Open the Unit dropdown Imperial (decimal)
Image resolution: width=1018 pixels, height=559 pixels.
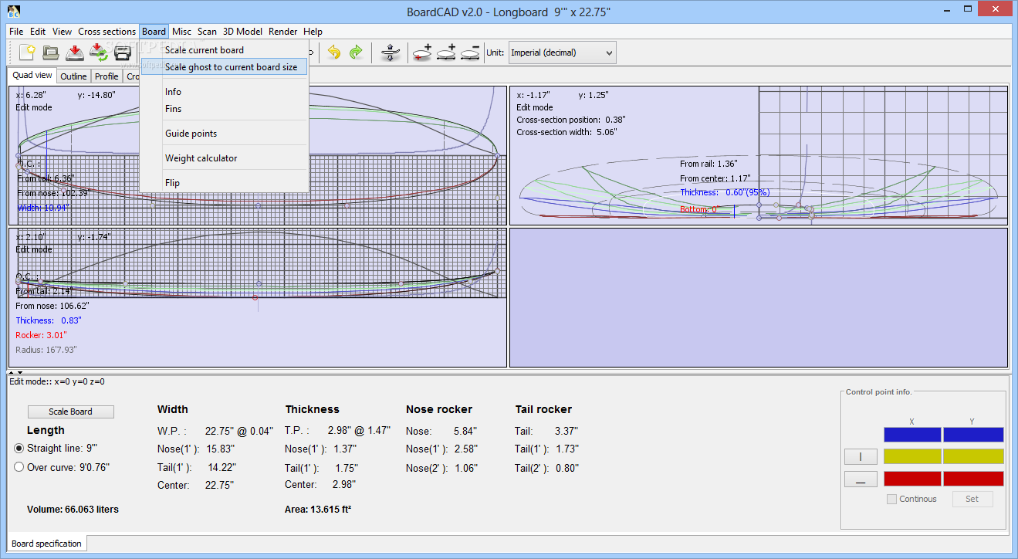point(562,53)
